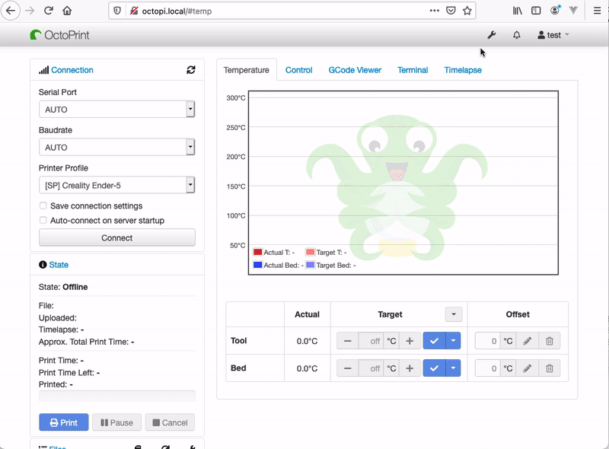
Task: Expand the Baudrate selection list
Action: (x=116, y=148)
